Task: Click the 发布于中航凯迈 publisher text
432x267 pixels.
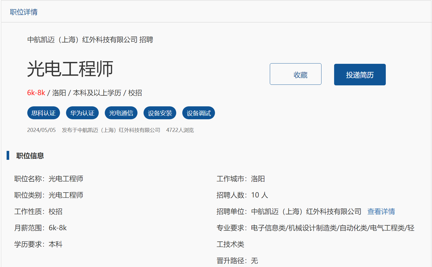Action: click(111, 130)
